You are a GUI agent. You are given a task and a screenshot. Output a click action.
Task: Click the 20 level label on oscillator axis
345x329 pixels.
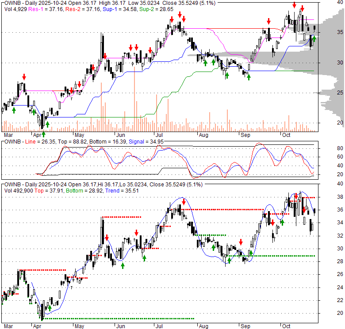pos(340,174)
